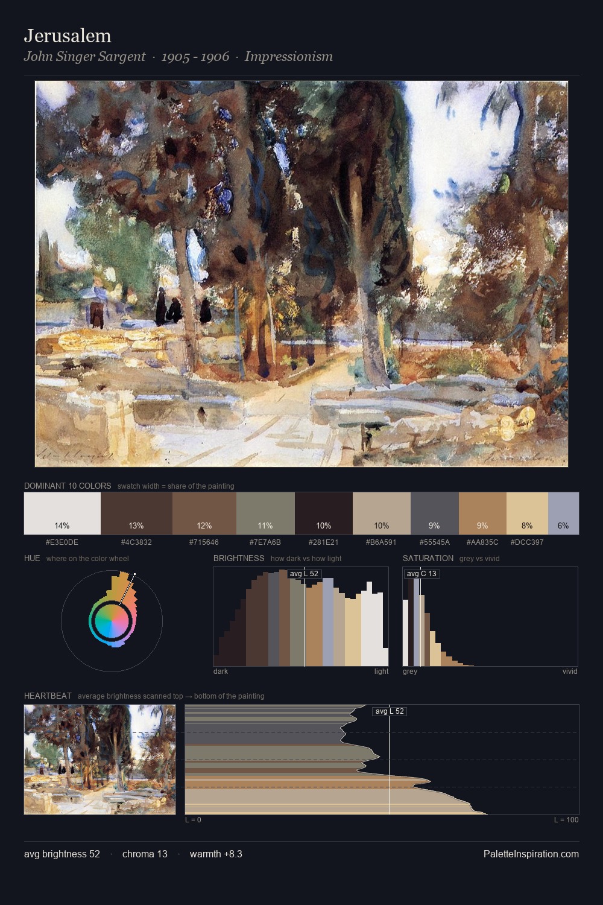Viewport: 603px width, 905px height.
Task: Click the avg C 13 label in Saturation chart
Action: tap(421, 574)
